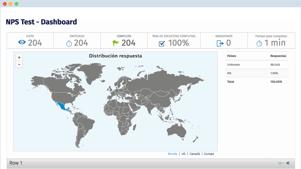
Task: Click the eye icon next to Visto
Action: [x=22, y=43]
